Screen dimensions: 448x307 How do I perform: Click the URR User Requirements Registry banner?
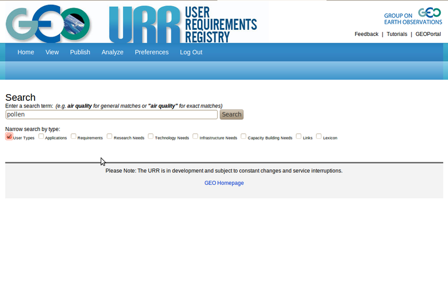coord(183,24)
